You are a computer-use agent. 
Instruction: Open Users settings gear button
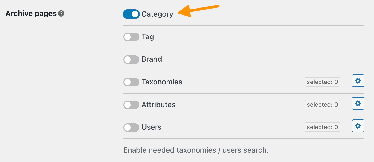358,126
